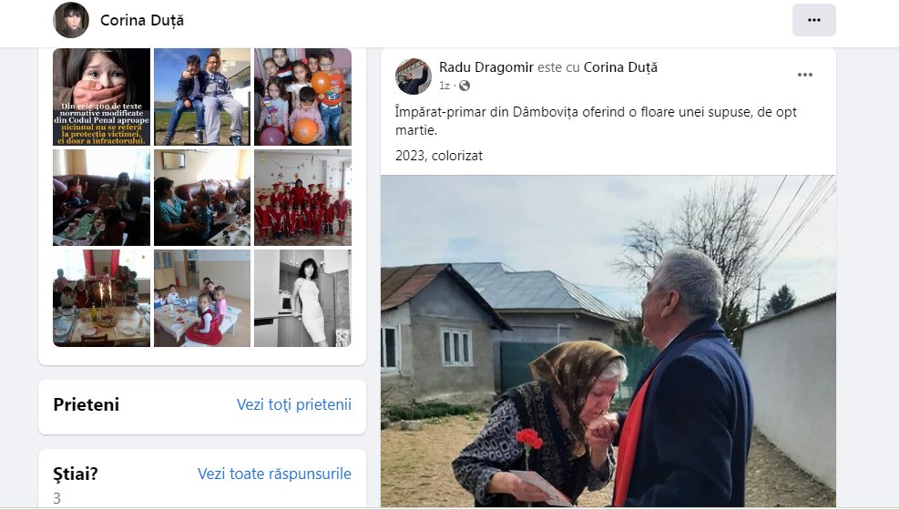Open Radu Dragomir's profile link
The height and width of the screenshot is (510, 899).
(x=486, y=67)
